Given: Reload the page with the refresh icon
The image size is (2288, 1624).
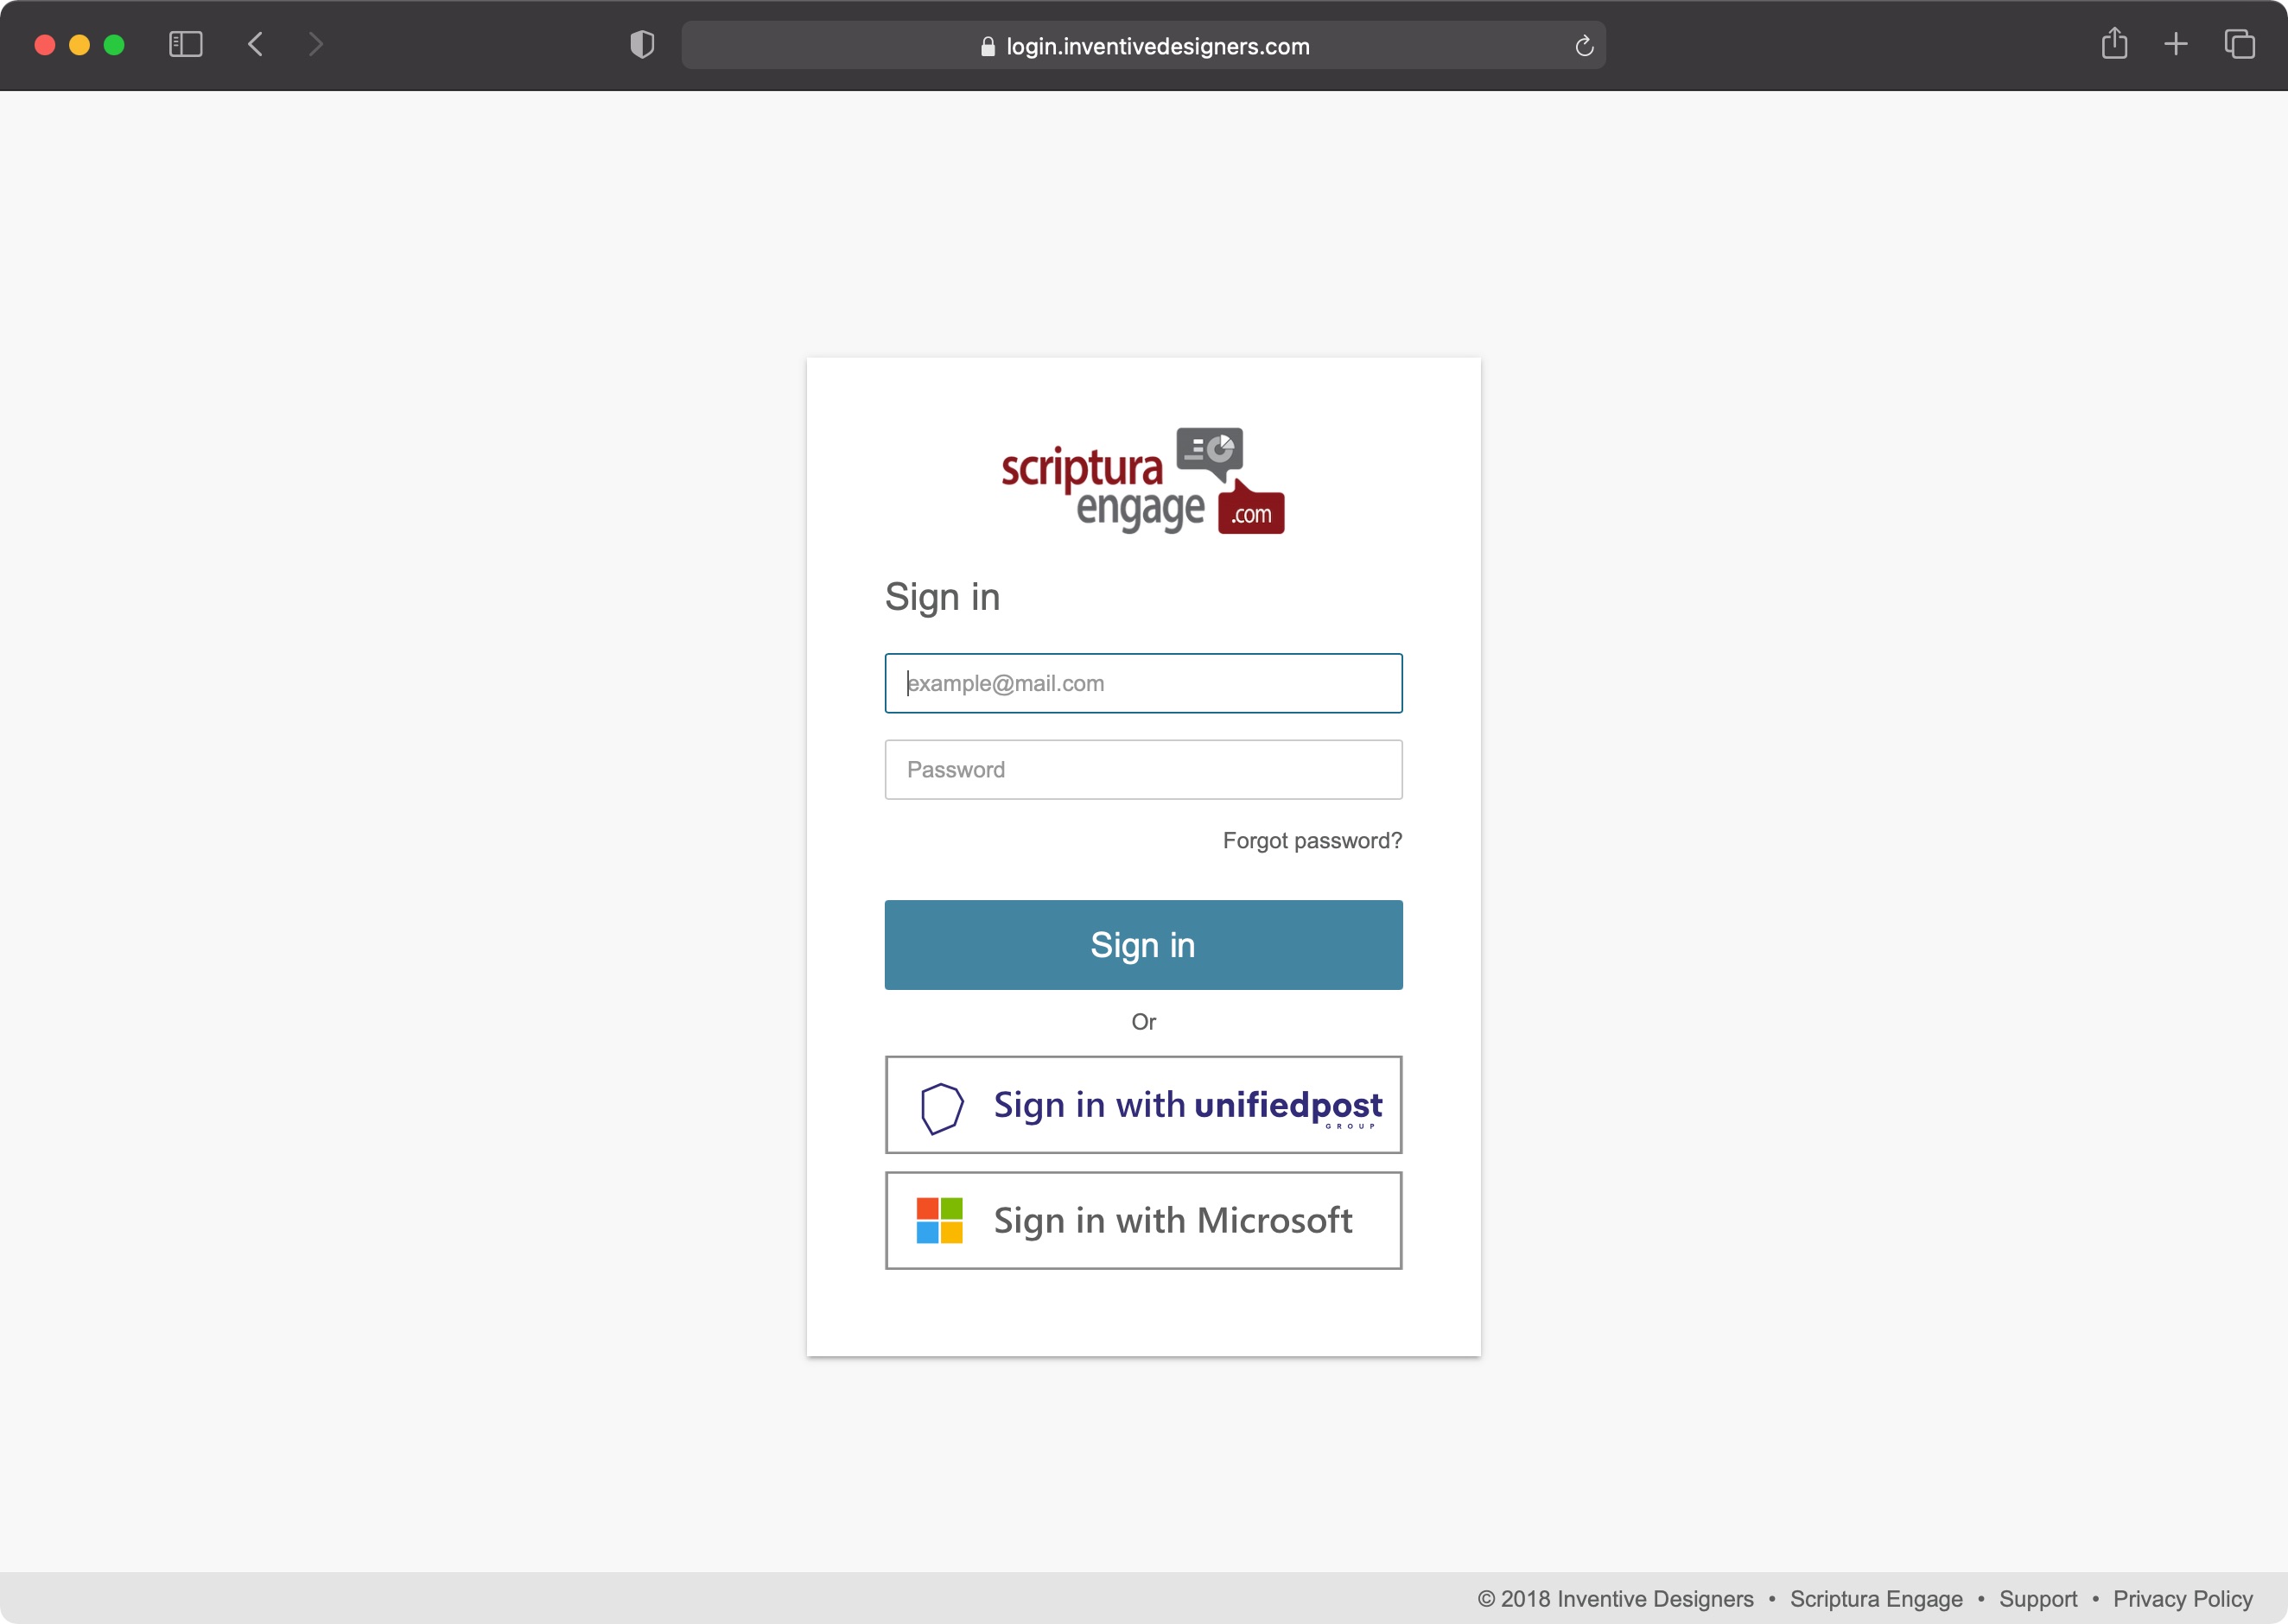Looking at the screenshot, I should (x=1584, y=46).
